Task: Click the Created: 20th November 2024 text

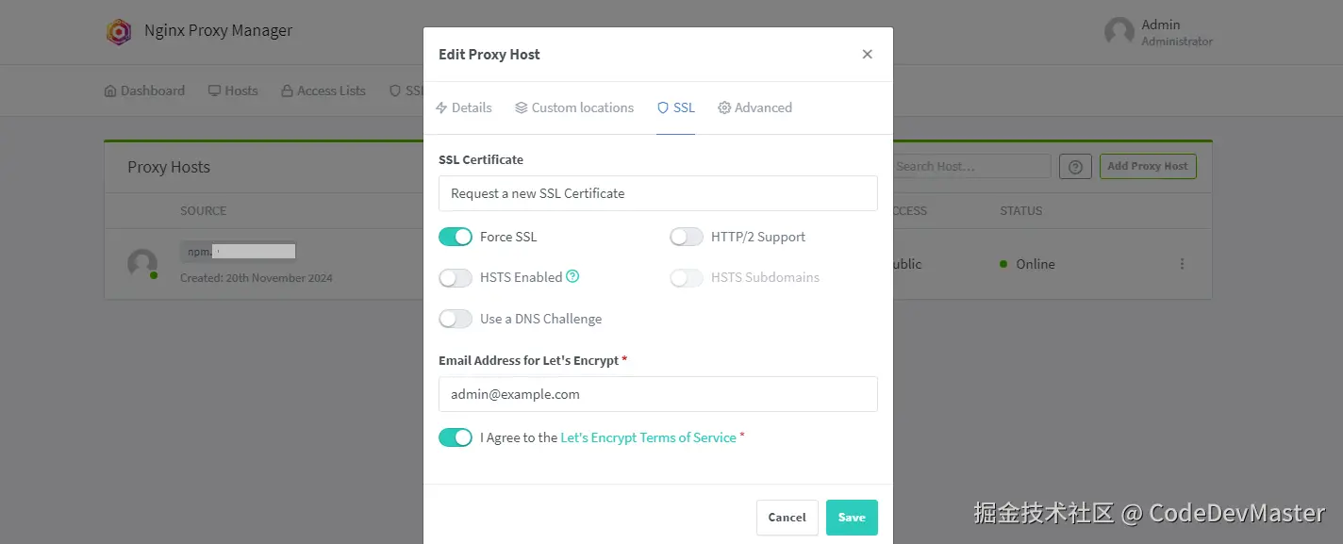Action: click(257, 278)
